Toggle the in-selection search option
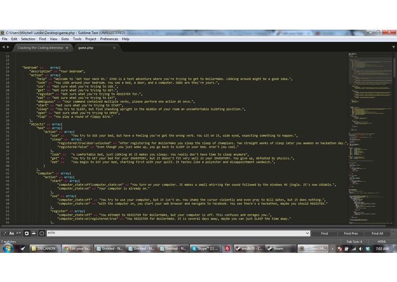397x282 pixels. click(34, 233)
